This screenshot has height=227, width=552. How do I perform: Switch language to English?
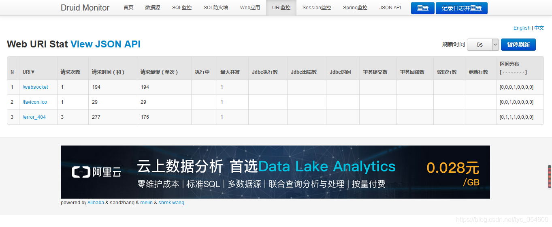[x=522, y=28]
